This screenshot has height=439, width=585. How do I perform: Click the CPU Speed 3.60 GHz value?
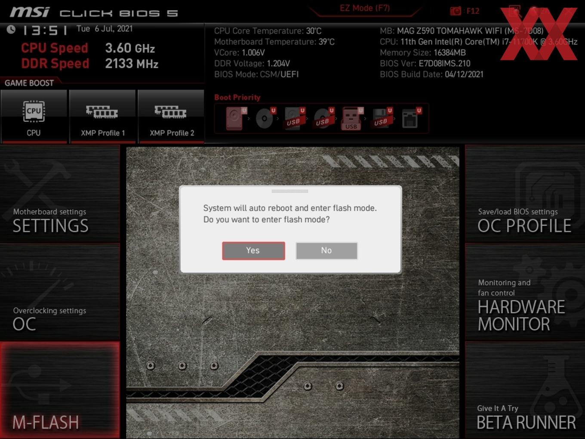click(130, 48)
